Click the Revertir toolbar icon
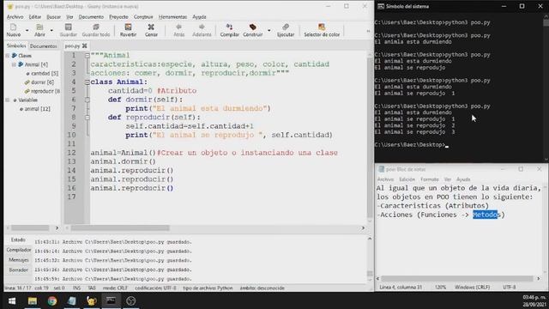The height and width of the screenshot is (309, 549). coord(128,30)
